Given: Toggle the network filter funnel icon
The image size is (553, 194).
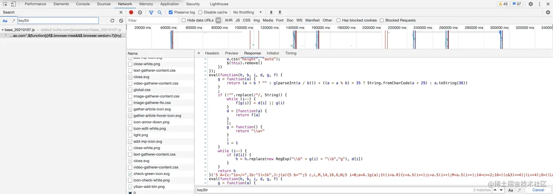Looking at the screenshot, I should pos(151,12).
